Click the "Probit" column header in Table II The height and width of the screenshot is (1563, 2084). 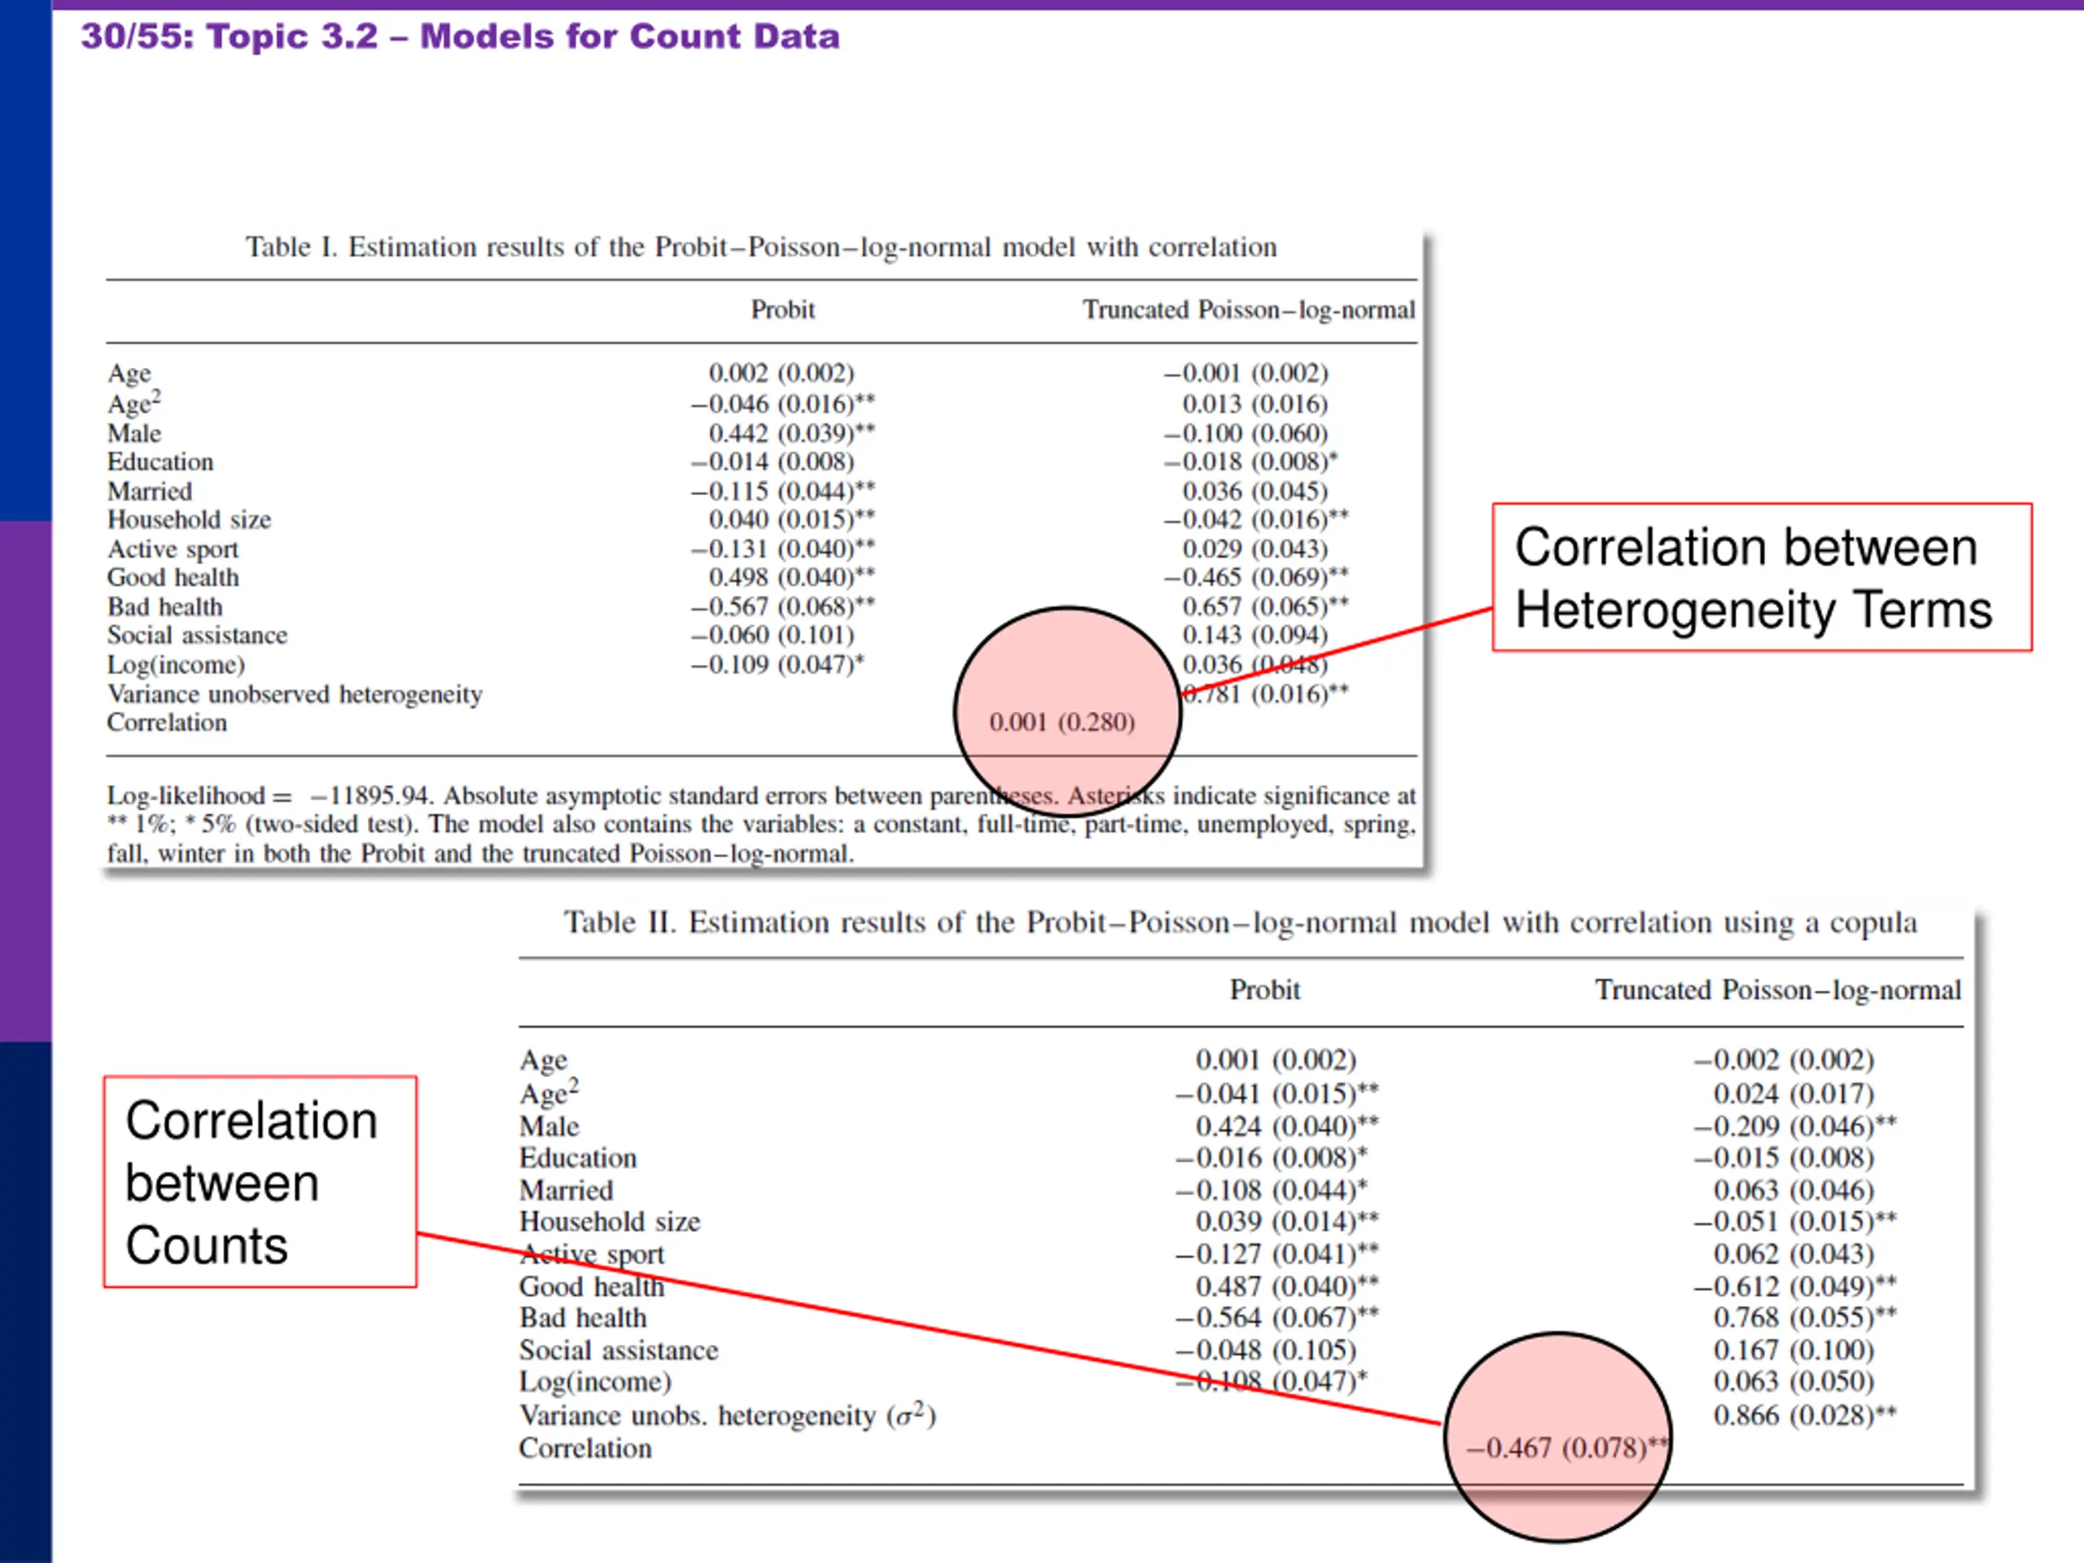pos(1264,989)
